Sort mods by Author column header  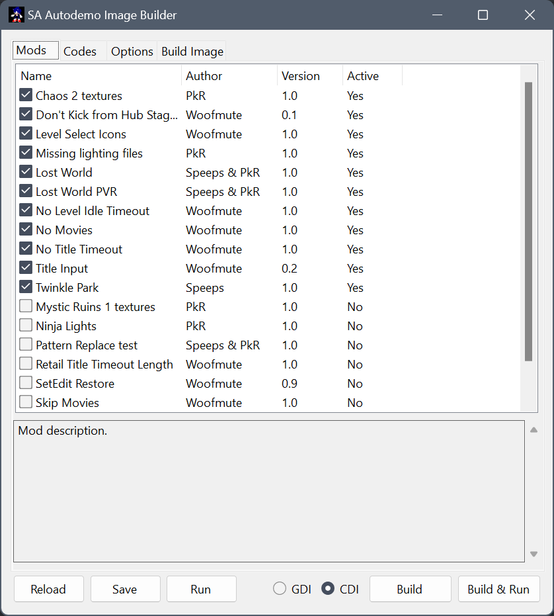(x=229, y=76)
